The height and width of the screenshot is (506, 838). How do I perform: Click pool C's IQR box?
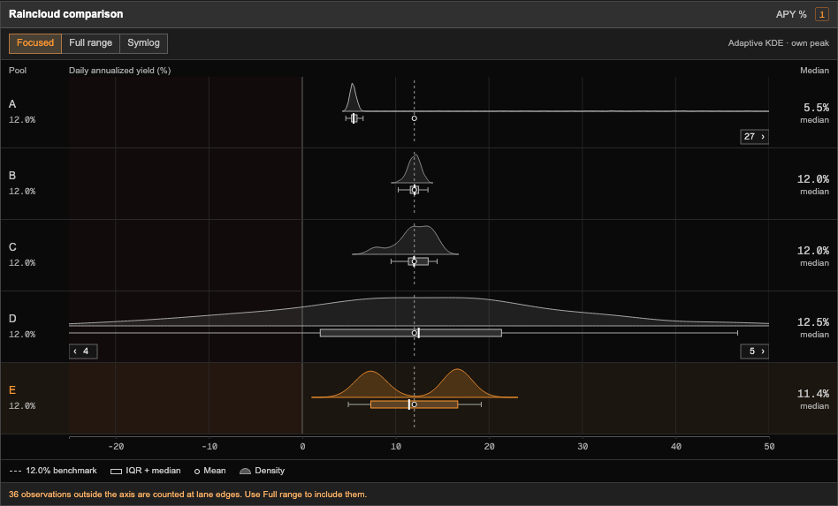tap(418, 261)
